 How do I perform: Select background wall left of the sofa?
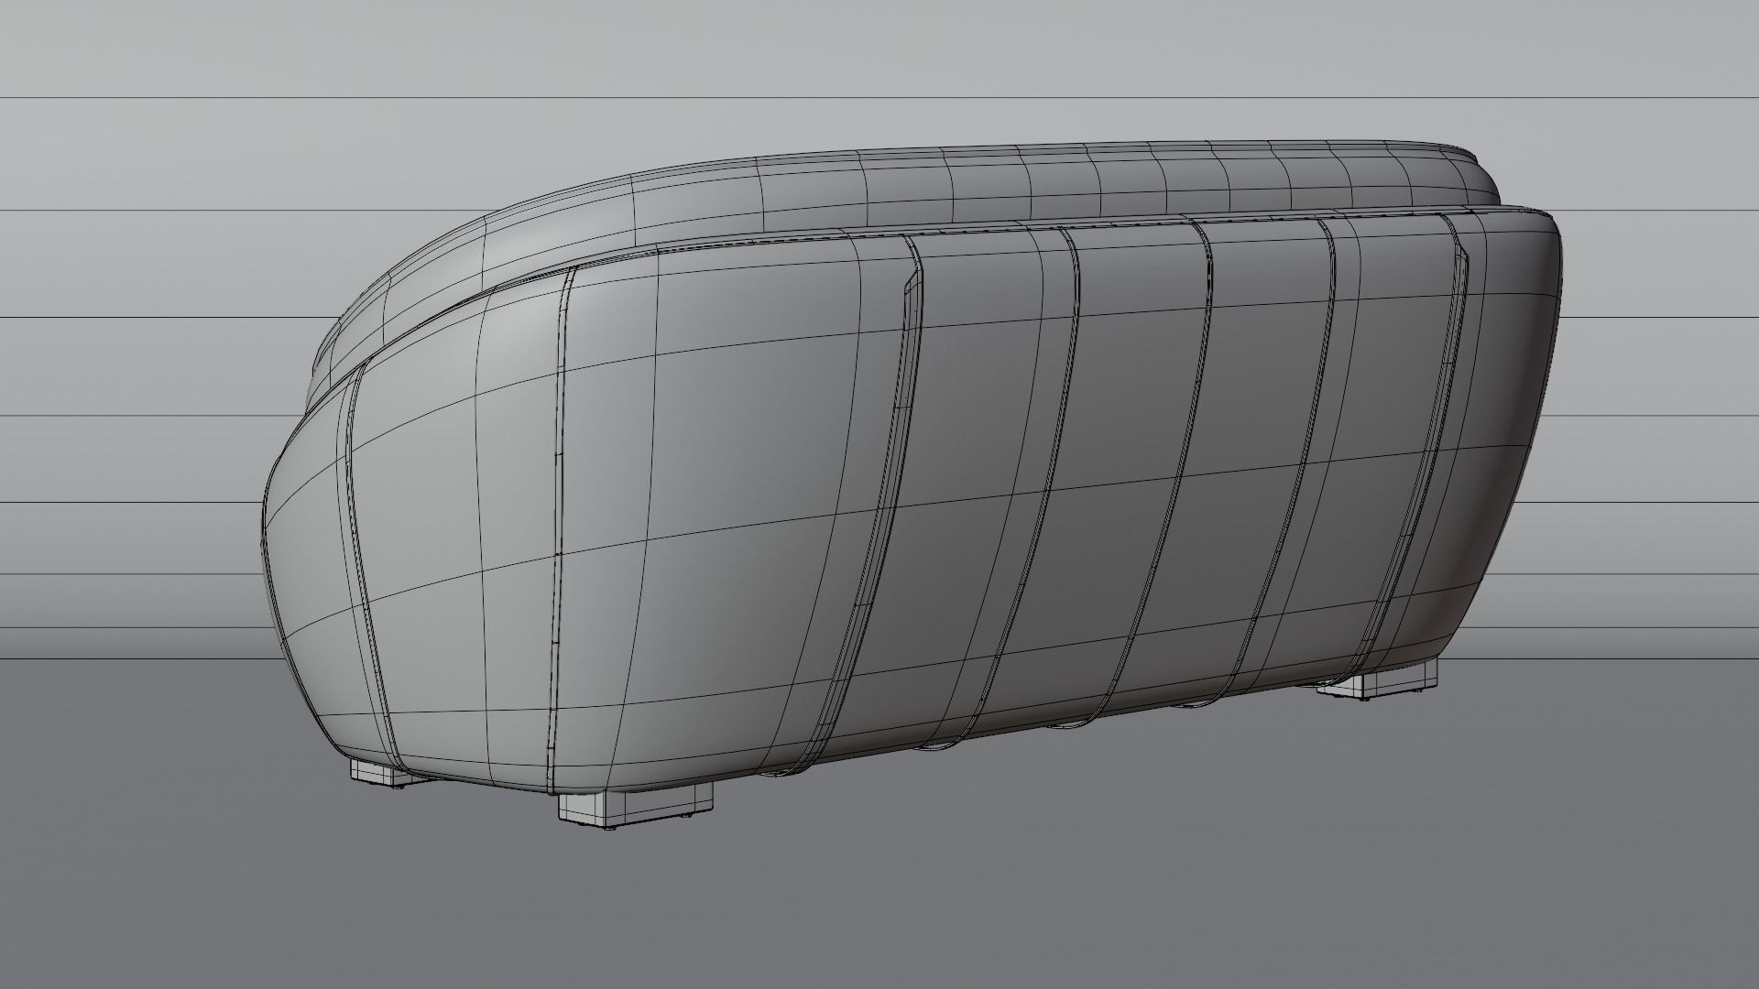128,366
